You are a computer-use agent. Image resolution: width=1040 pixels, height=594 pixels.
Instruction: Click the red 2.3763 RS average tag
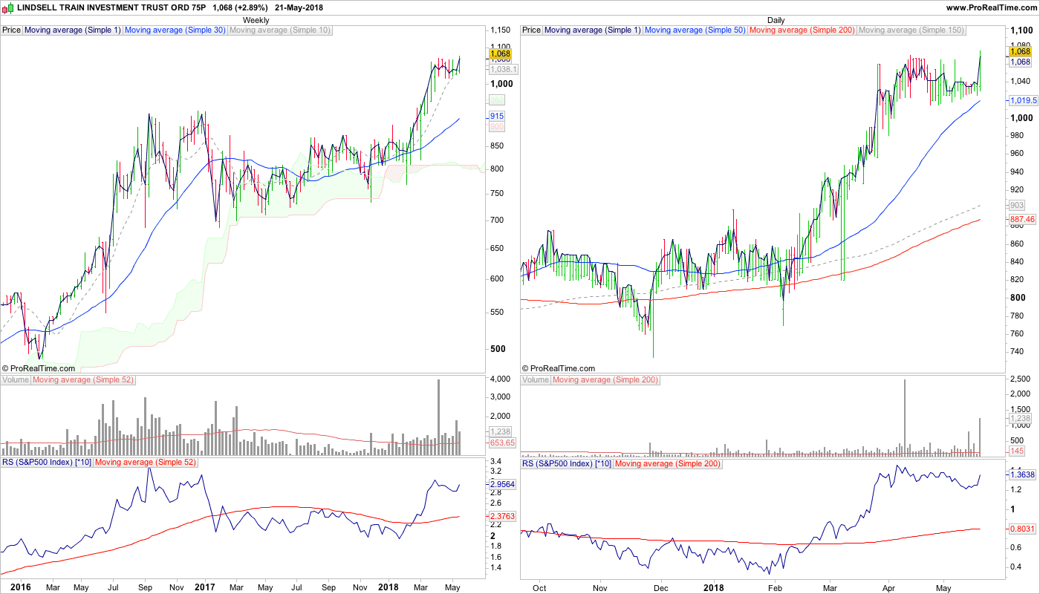(x=502, y=516)
